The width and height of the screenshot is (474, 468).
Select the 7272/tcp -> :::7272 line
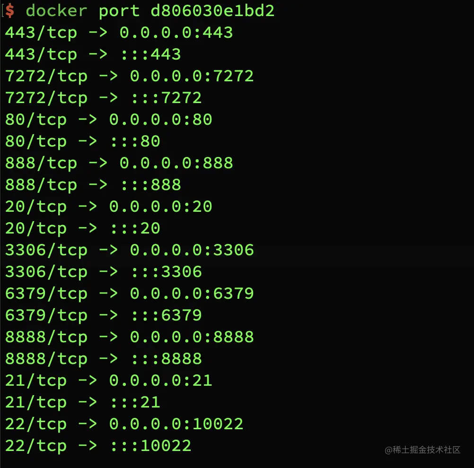[x=104, y=98]
